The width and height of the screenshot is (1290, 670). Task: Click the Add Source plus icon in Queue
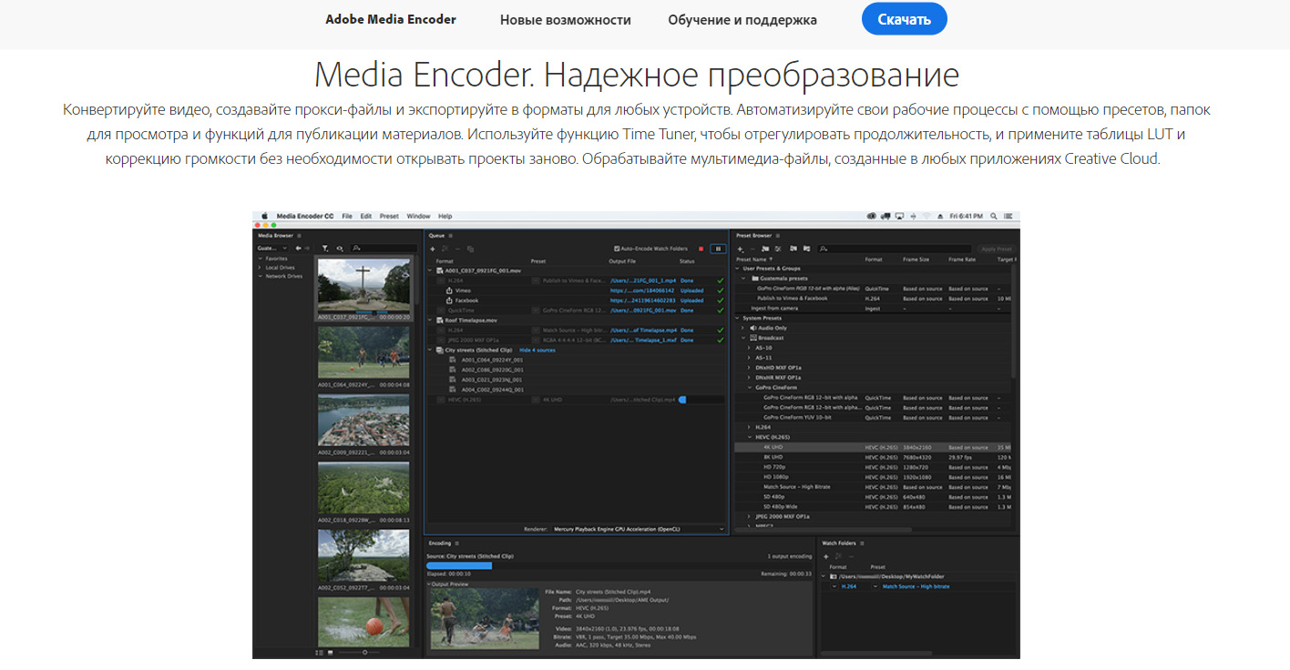point(433,248)
